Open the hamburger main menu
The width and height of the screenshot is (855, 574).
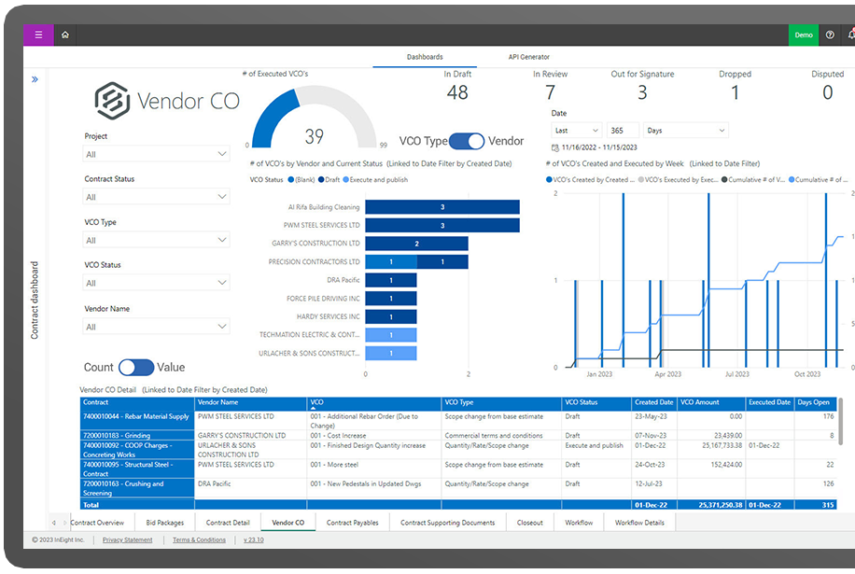38,35
